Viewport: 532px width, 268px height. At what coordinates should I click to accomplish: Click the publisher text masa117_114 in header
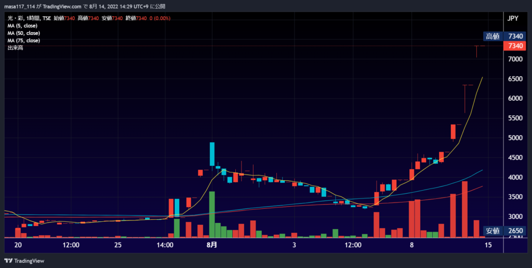[19, 6]
